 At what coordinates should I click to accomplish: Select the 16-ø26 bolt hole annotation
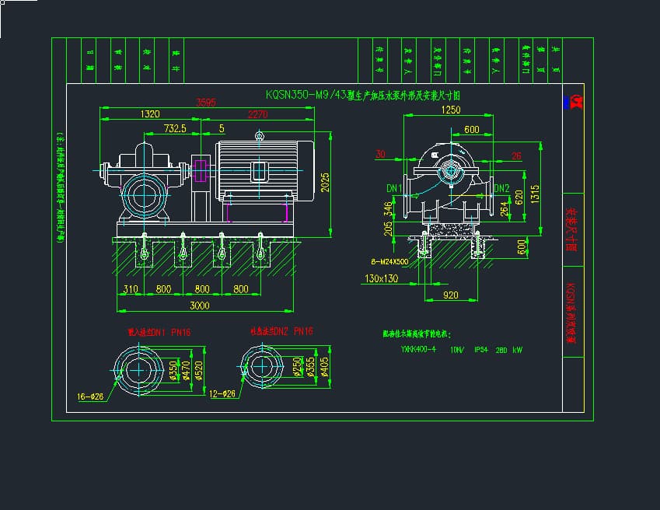(91, 396)
